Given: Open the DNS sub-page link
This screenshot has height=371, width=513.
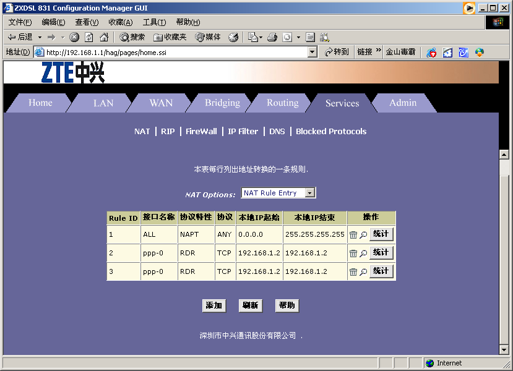Looking at the screenshot, I should tap(277, 132).
